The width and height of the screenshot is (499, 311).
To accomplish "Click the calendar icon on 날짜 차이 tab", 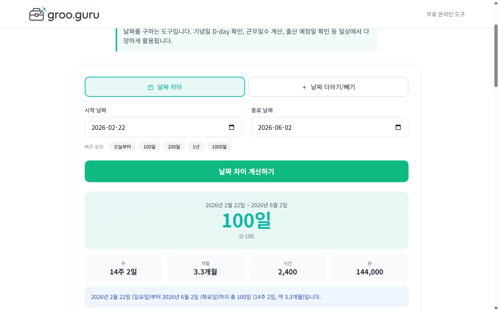I will coord(150,87).
